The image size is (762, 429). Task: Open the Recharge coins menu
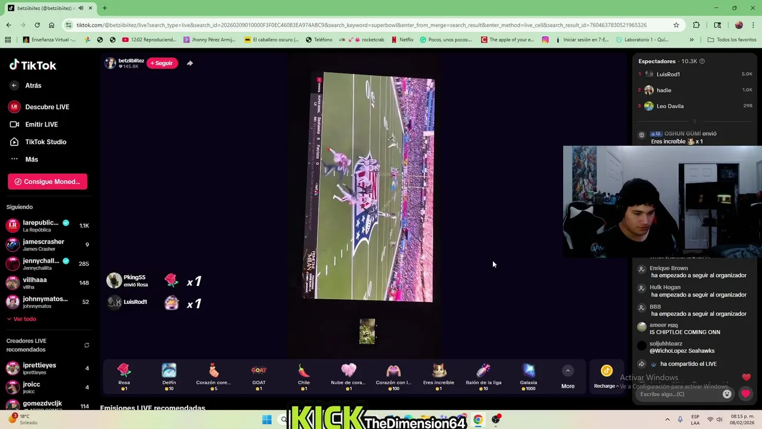606,378
